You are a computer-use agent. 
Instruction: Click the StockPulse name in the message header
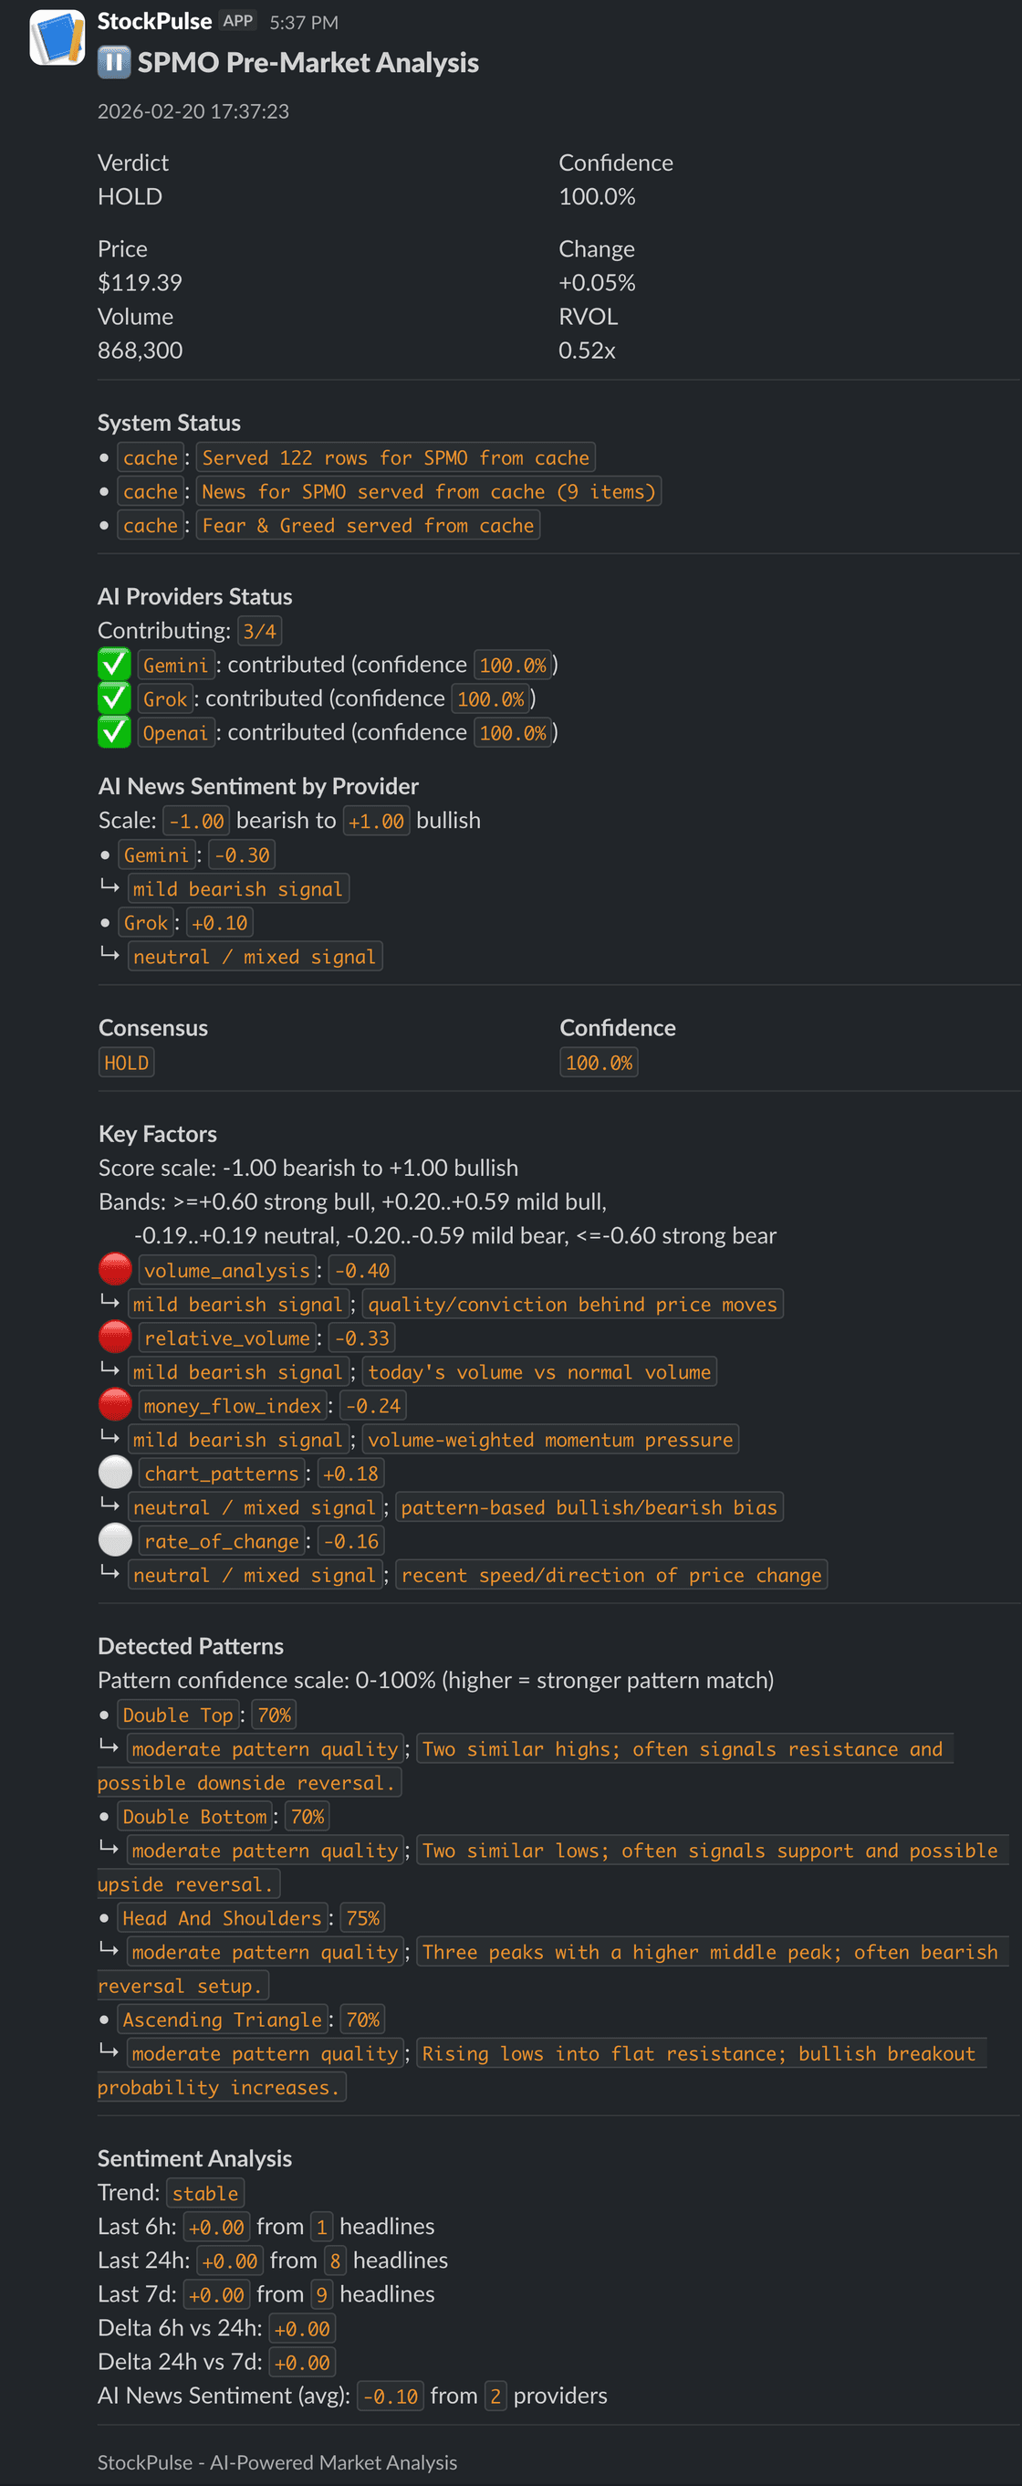pyautogui.click(x=155, y=20)
